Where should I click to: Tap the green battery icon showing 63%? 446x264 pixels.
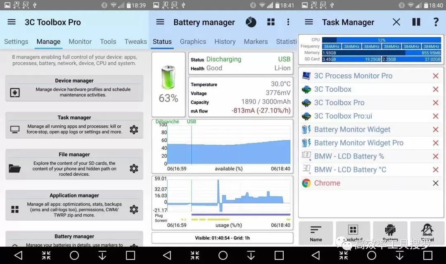[168, 77]
